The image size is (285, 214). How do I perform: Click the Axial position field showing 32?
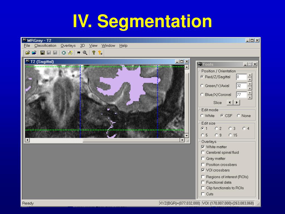[242, 86]
